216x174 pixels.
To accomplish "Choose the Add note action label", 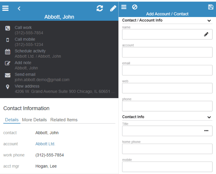I will (23, 63).
